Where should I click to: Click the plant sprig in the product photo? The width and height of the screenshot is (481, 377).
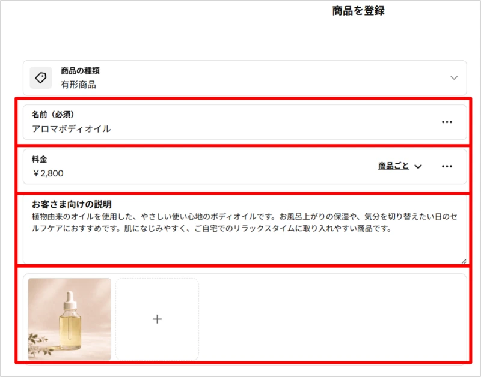pos(38,345)
